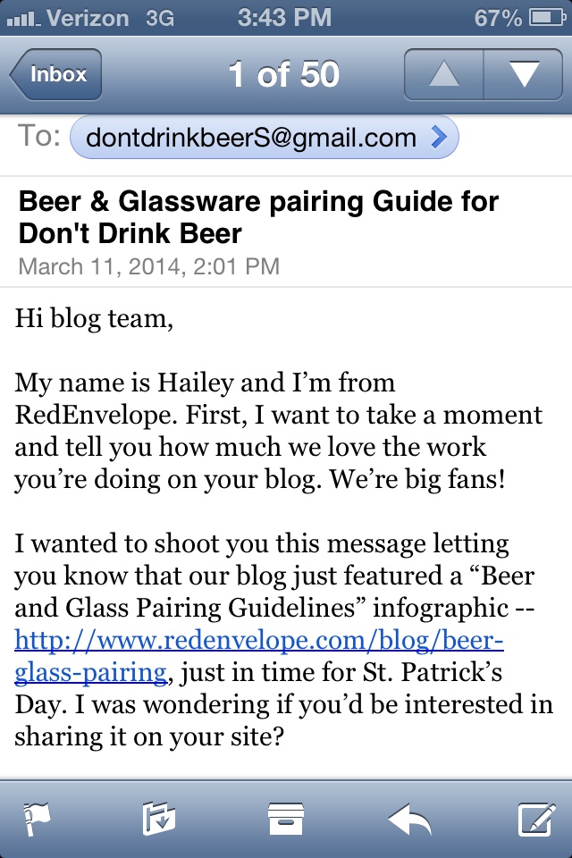Open the redenvelope.com beer-glass-pairing link
The width and height of the screenshot is (572, 858).
259,656
